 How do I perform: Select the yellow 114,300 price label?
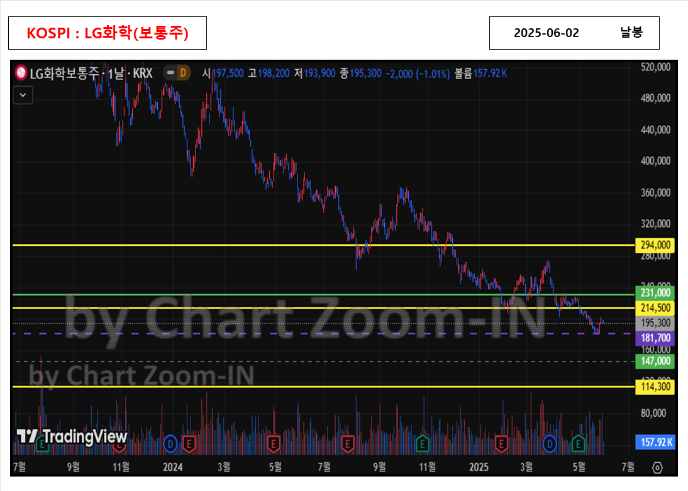coord(655,387)
